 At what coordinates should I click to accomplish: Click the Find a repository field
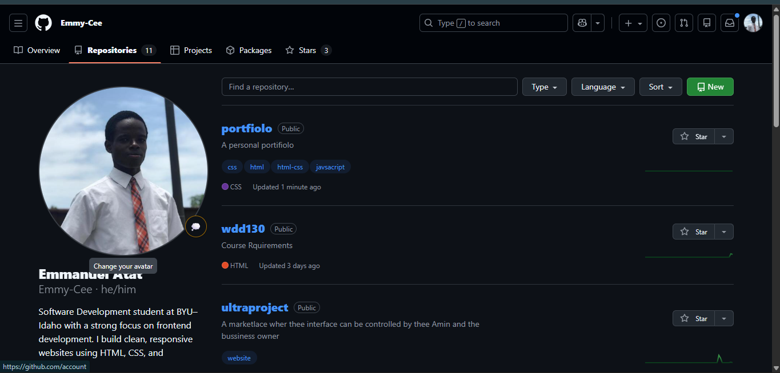pos(370,87)
